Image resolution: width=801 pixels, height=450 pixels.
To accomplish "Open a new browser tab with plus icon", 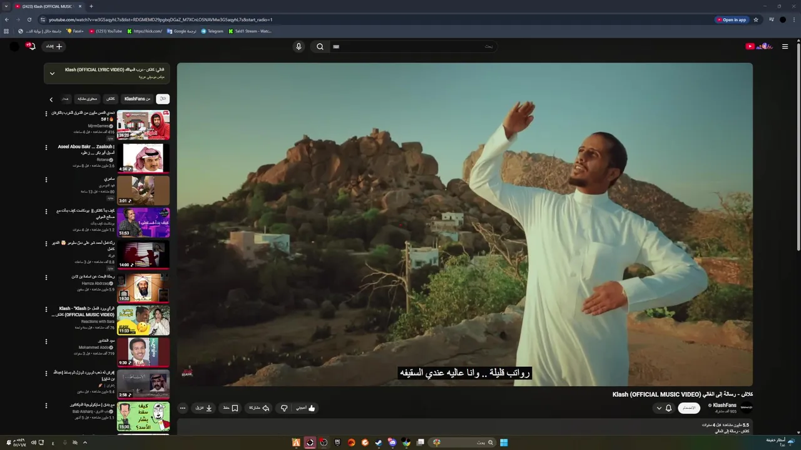I will point(91,6).
